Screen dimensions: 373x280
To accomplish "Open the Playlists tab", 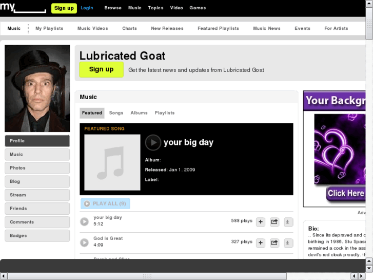I will [165, 113].
